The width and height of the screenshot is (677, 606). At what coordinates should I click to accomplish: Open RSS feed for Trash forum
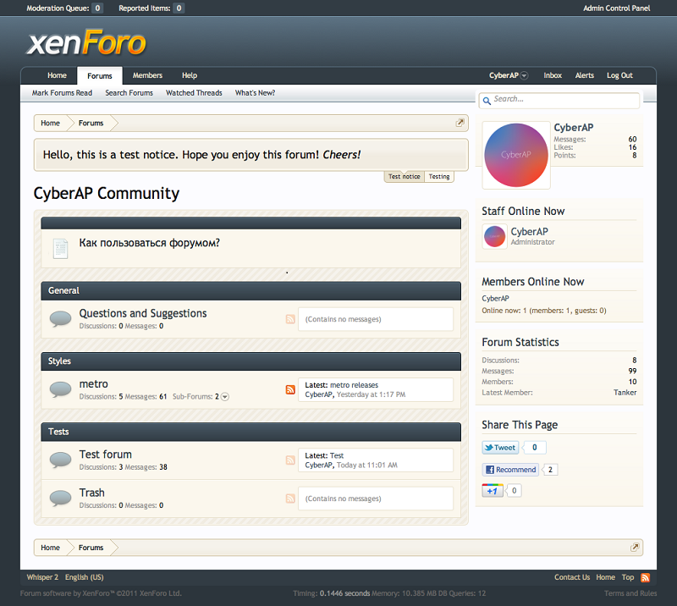pos(290,499)
